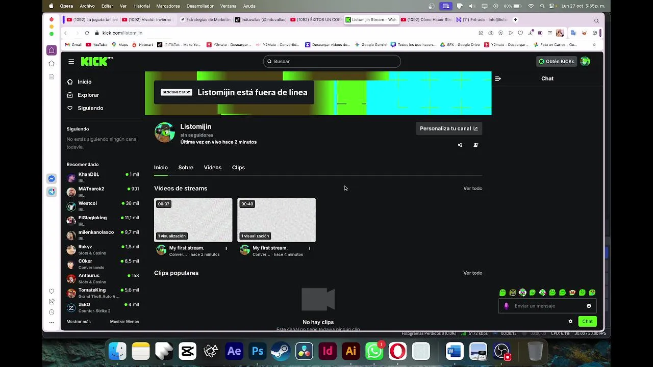Click Obtén KICKs button
Viewport: 653px width, 367px height.
coord(557,61)
